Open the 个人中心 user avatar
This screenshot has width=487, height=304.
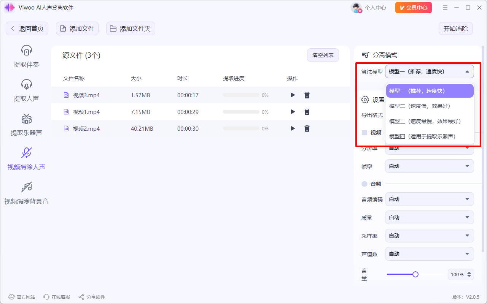356,8
